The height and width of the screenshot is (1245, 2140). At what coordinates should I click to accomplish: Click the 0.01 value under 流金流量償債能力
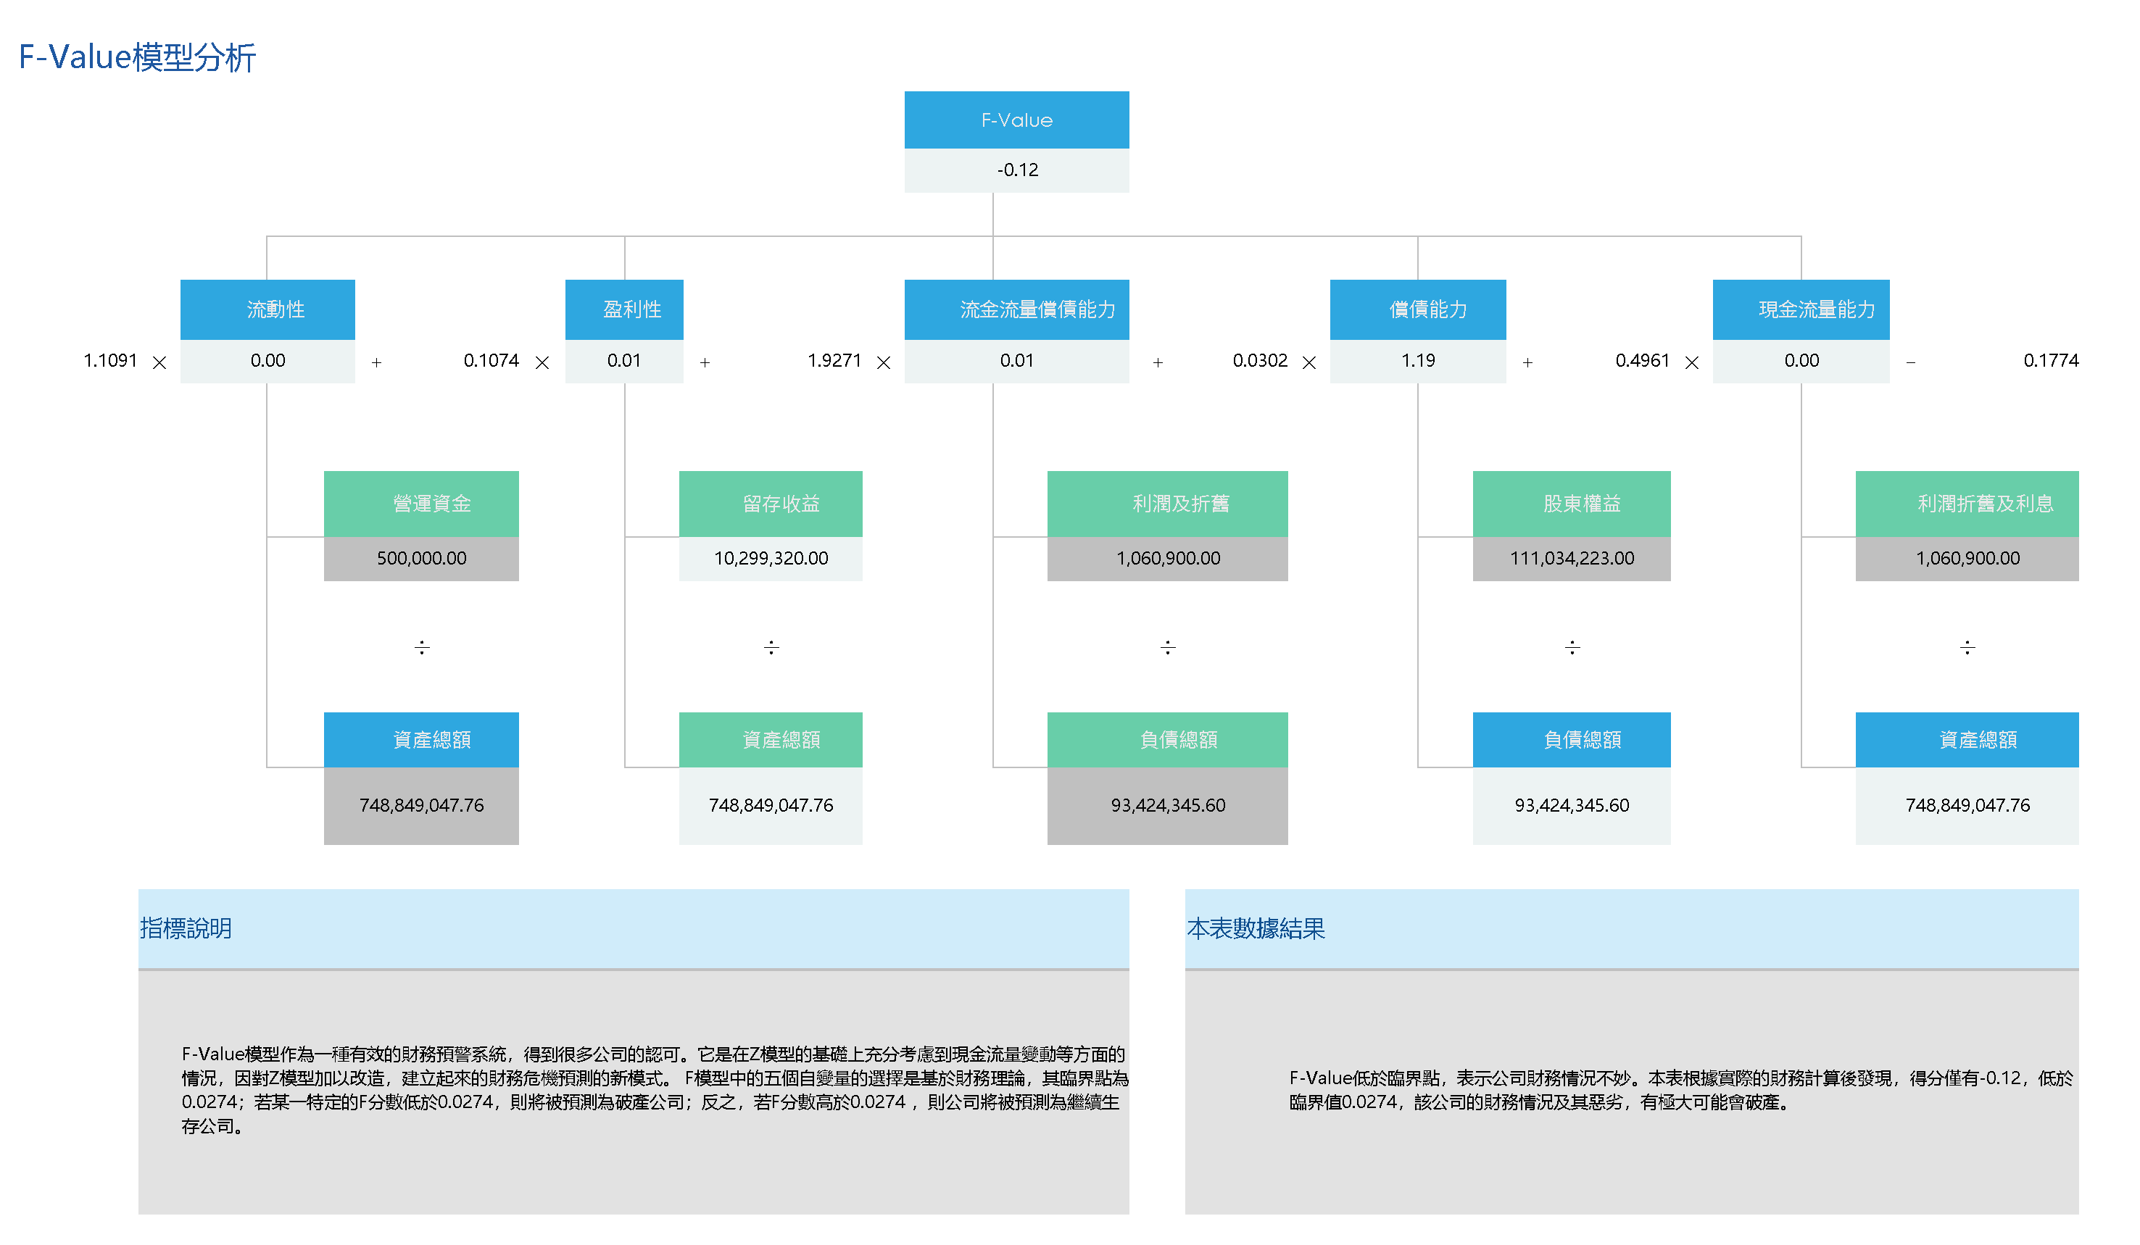[1016, 361]
